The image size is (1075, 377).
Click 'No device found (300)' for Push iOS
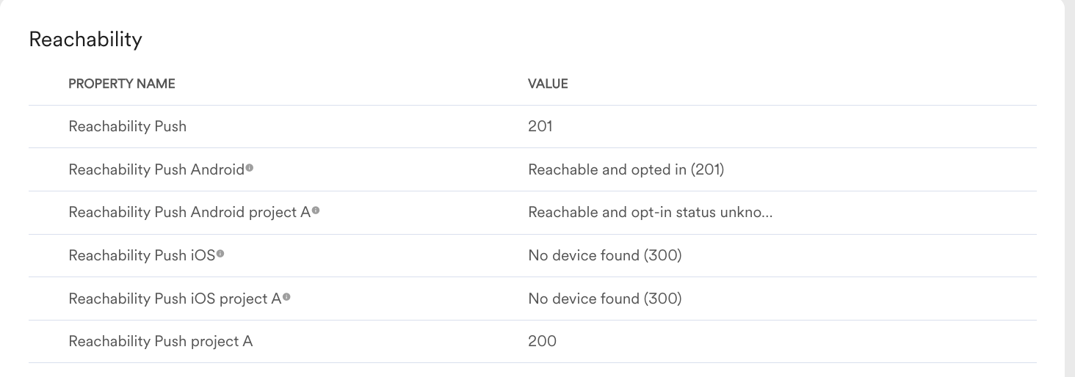tap(604, 255)
